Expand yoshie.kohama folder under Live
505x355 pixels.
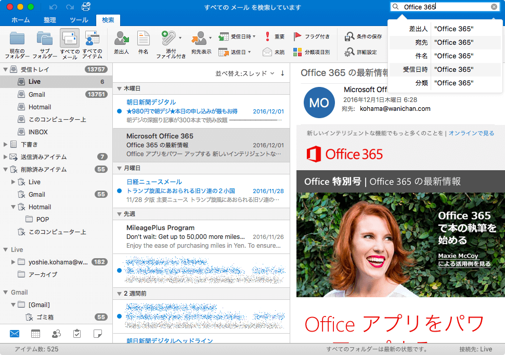[13, 262]
